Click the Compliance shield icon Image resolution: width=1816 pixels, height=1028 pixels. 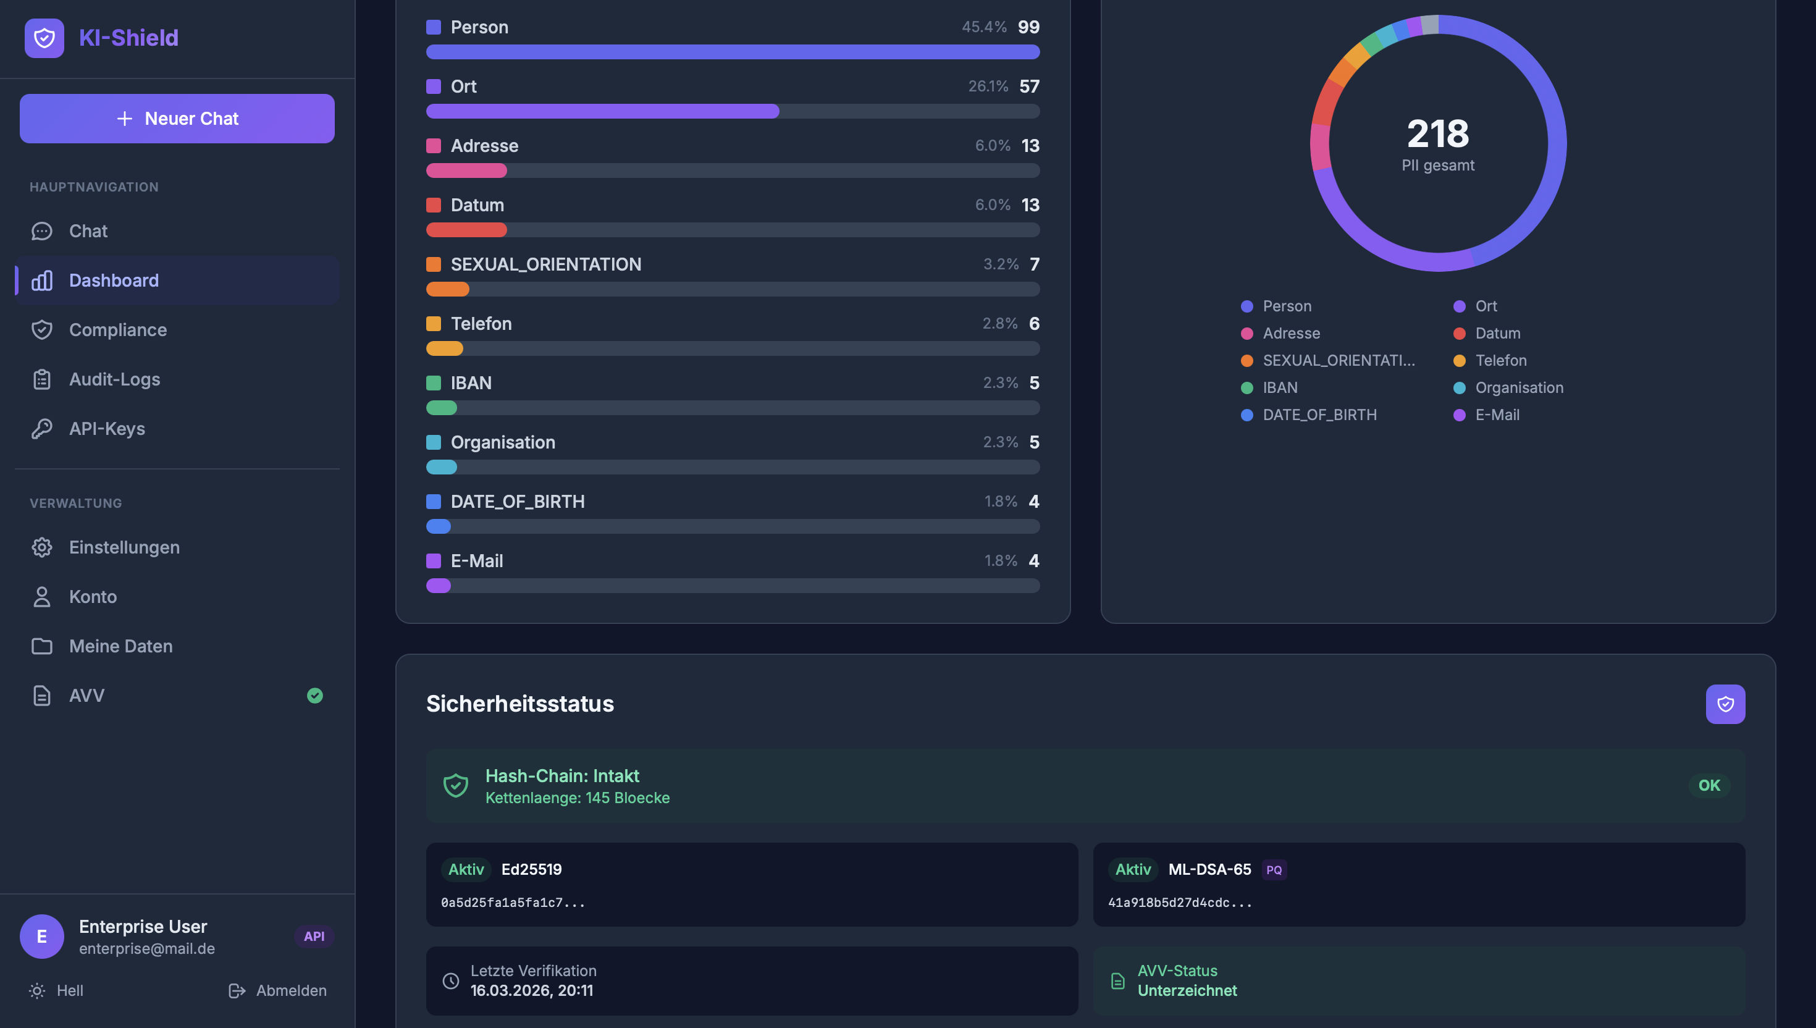41,330
